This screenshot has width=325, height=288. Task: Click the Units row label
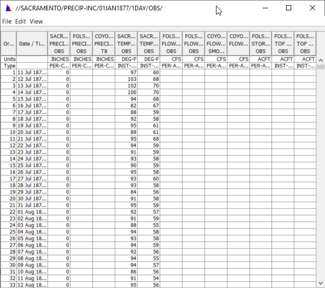(x=9, y=59)
